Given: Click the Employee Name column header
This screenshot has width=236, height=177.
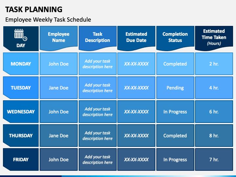Looking at the screenshot, I should (59, 38).
